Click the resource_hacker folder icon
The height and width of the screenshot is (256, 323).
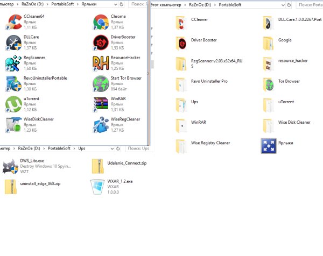coord(268,64)
